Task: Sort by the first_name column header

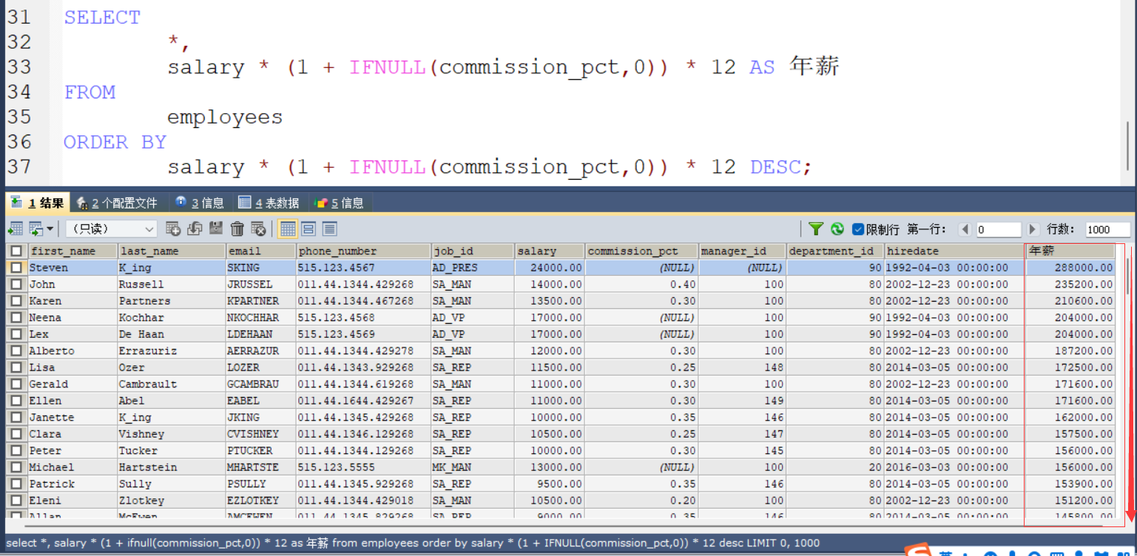Action: pos(72,251)
